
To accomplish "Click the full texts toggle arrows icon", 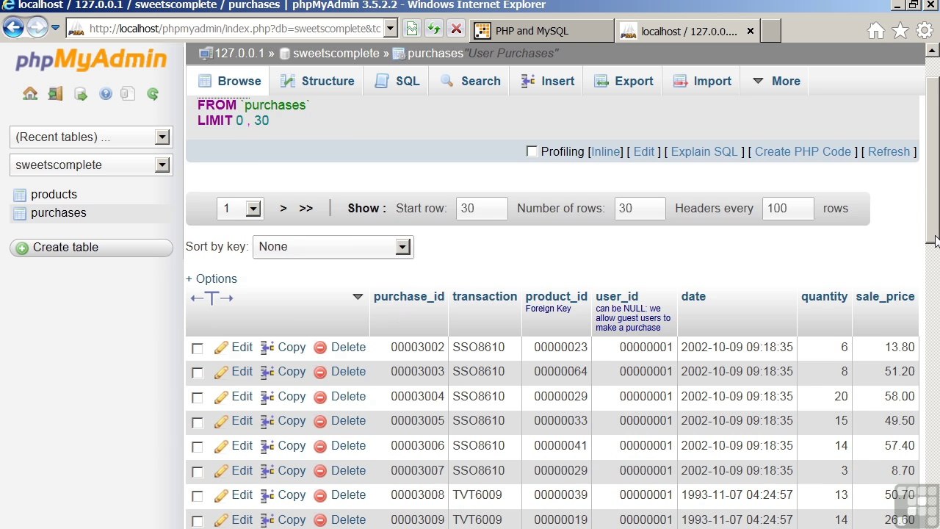I will (x=211, y=298).
